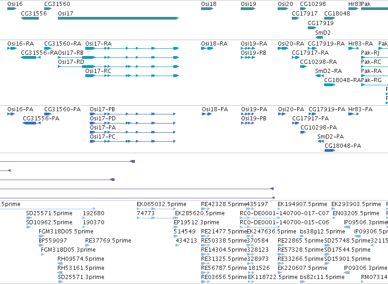Click the Osi17-RB transcript label
This screenshot has height=284, width=388.
[71, 53]
